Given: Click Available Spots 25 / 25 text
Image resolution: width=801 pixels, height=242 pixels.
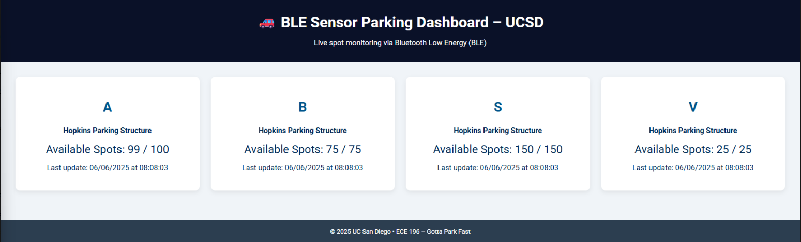Looking at the screenshot, I should [x=693, y=150].
